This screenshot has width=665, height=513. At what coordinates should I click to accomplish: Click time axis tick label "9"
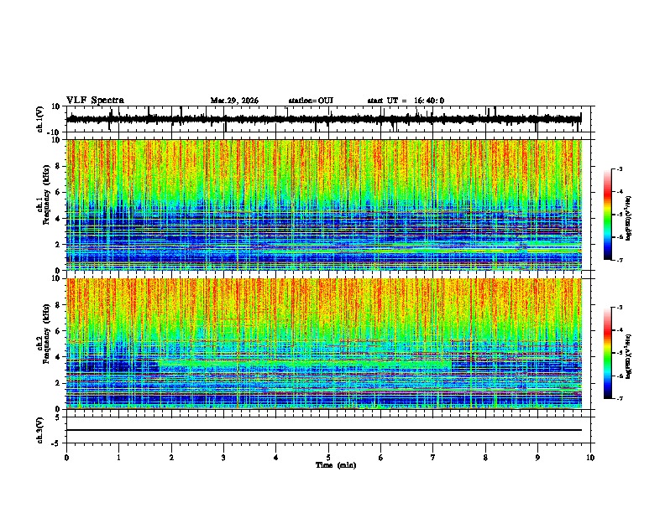pos(537,458)
